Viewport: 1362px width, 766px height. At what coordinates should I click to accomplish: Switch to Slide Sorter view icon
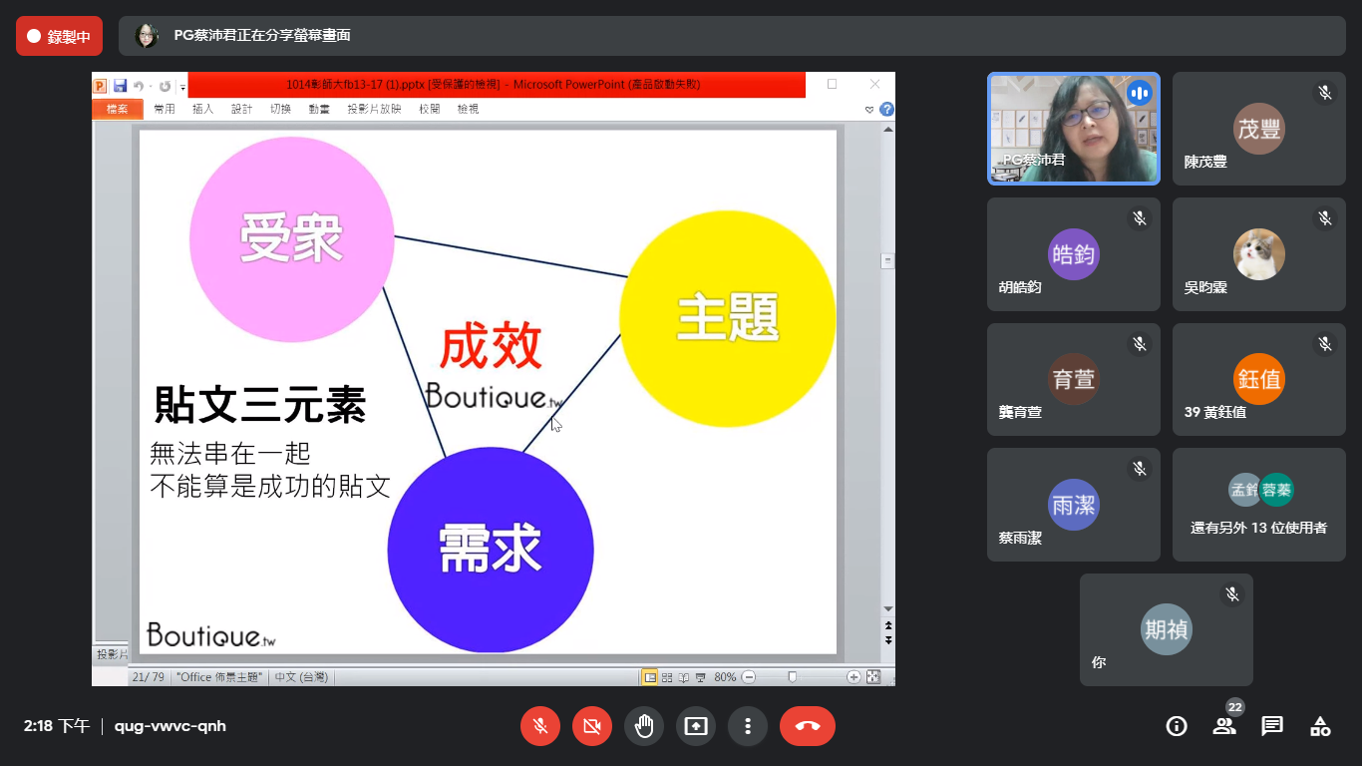tap(667, 677)
